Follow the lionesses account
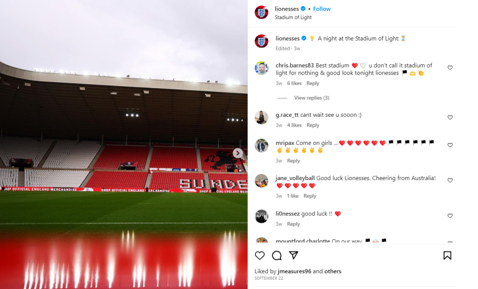478x289 pixels. point(322,9)
